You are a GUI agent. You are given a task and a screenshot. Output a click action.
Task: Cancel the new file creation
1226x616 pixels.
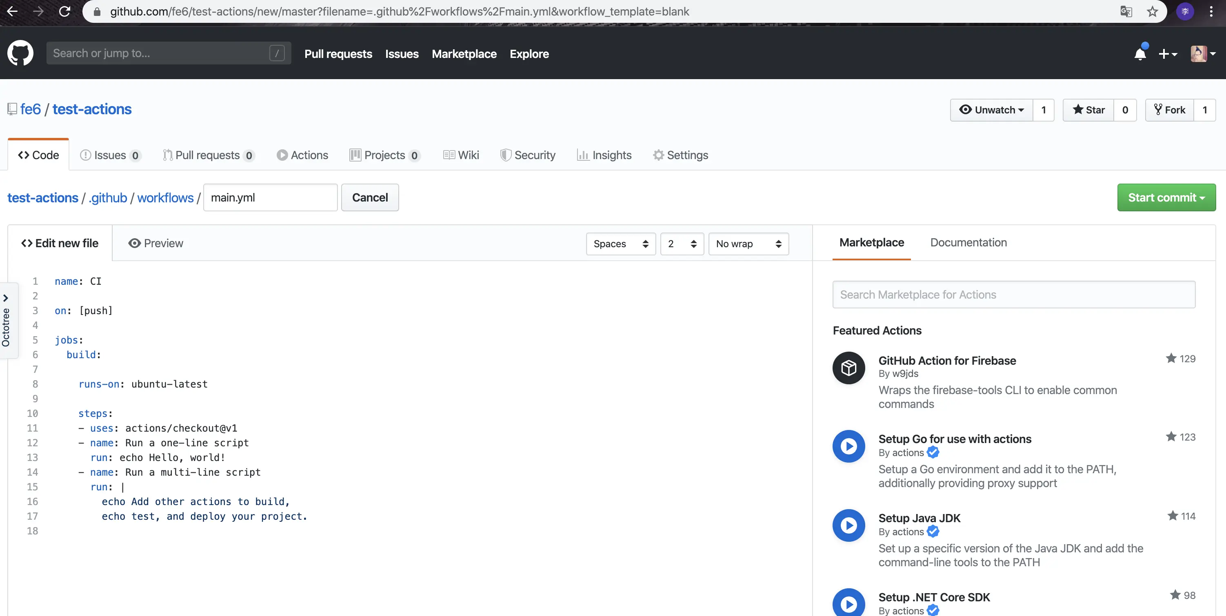pyautogui.click(x=370, y=197)
